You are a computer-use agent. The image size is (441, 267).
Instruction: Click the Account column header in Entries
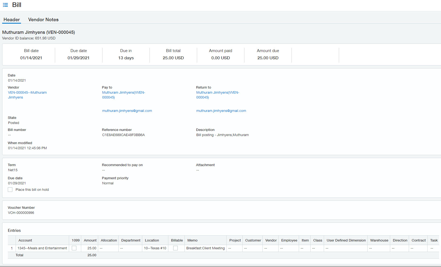pos(25,240)
